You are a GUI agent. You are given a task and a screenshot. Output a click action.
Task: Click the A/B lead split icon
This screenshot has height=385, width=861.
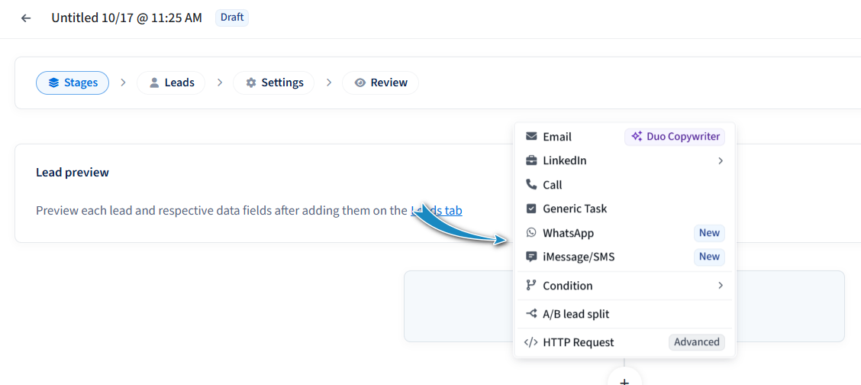[x=531, y=314]
